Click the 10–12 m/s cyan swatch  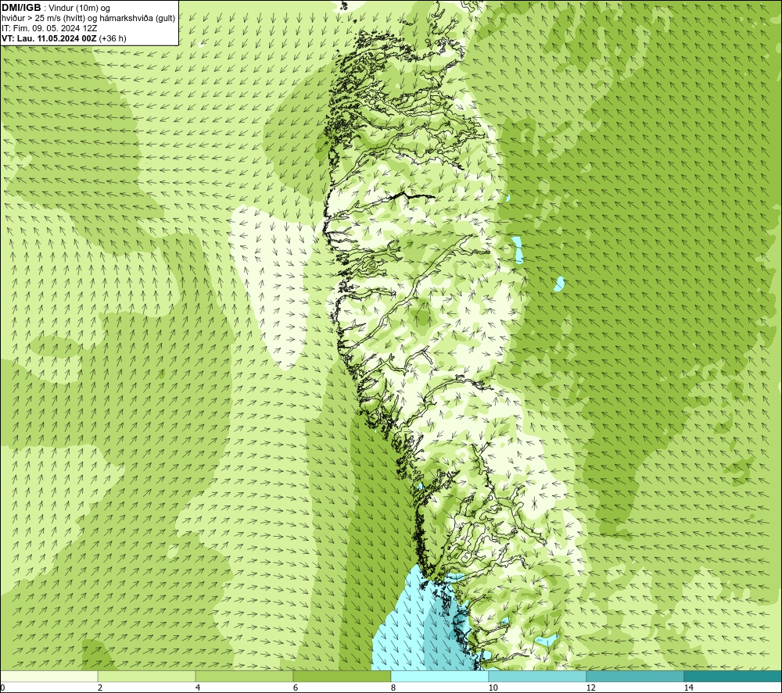pyautogui.click(x=538, y=676)
